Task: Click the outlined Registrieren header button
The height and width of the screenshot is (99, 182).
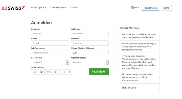Action: click(x=151, y=8)
